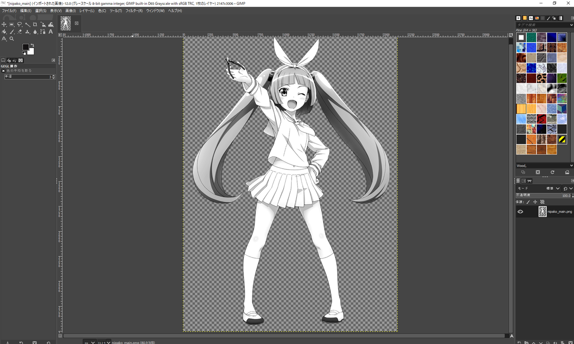Select the Paintbrush tool

pos(11,32)
